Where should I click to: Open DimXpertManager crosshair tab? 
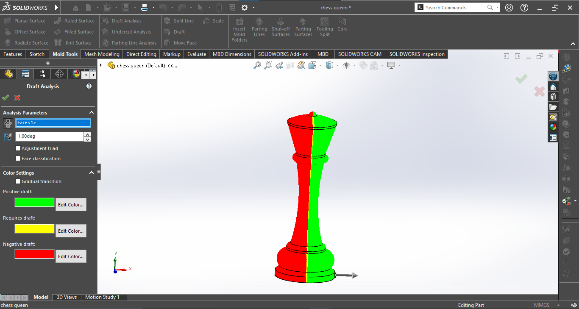coord(59,74)
